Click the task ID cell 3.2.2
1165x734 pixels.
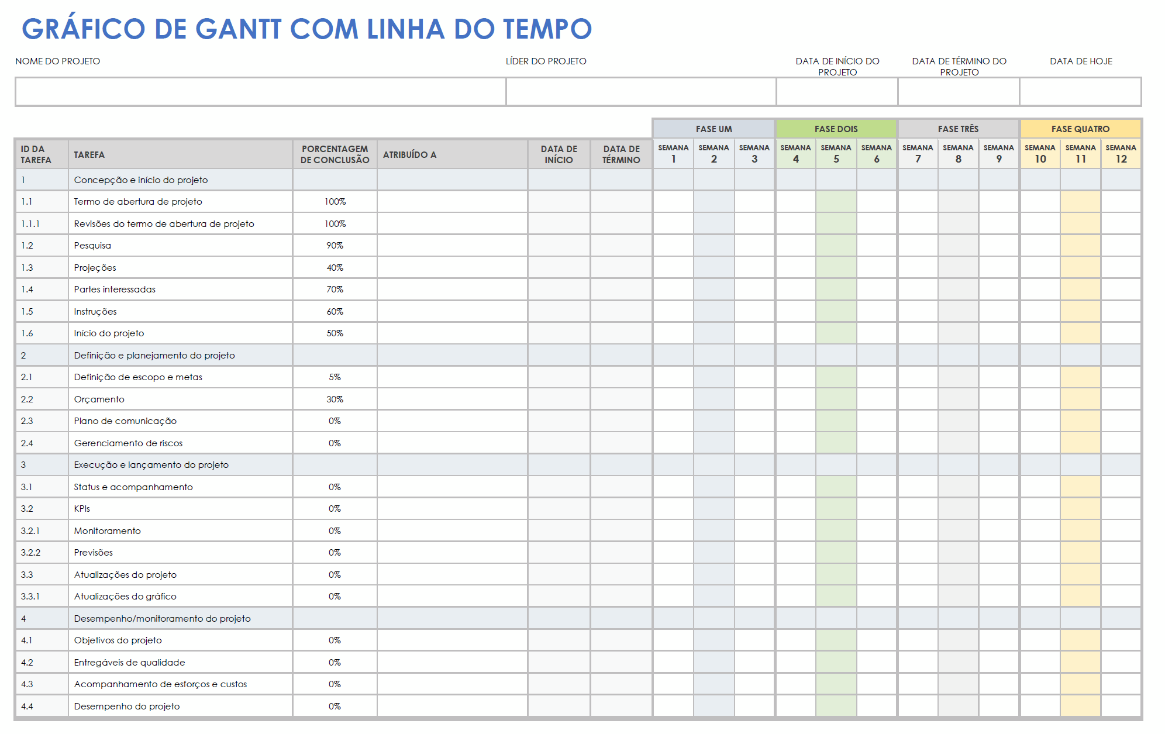click(42, 553)
